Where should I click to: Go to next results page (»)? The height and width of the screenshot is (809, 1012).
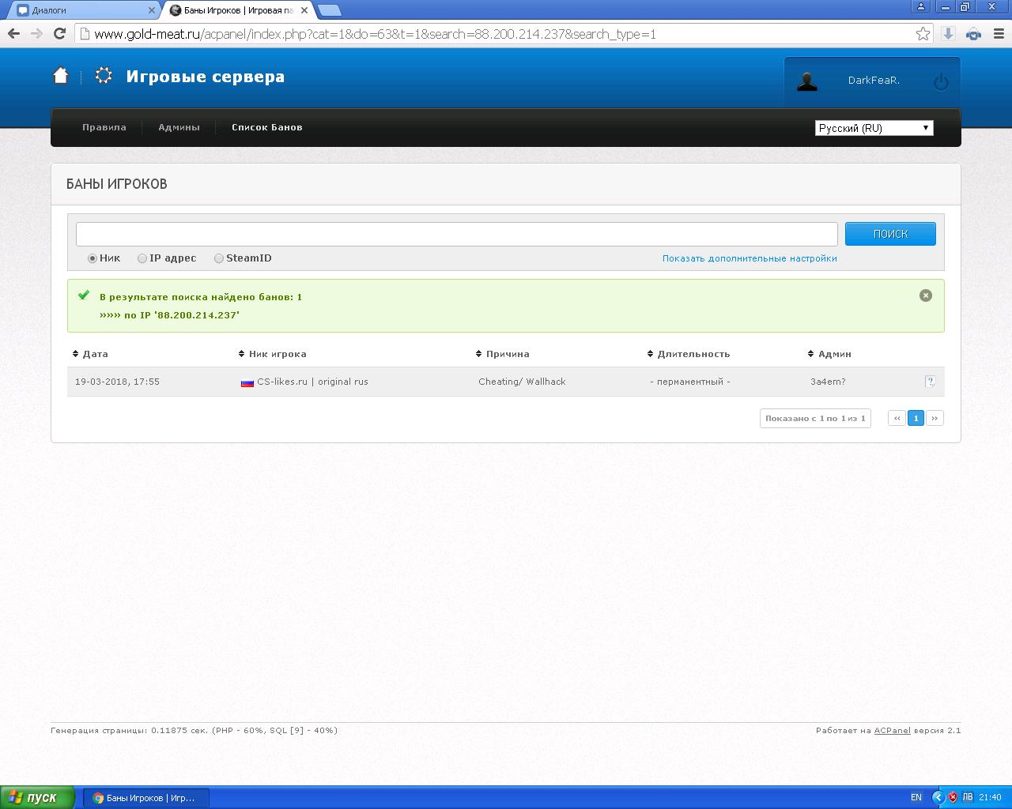[x=935, y=418]
